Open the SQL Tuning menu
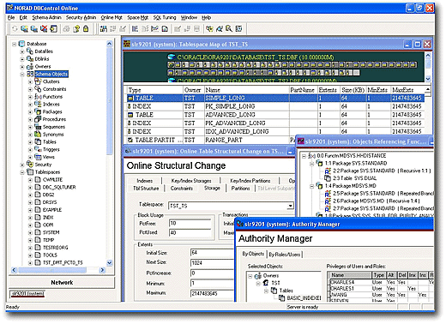 click(x=165, y=17)
